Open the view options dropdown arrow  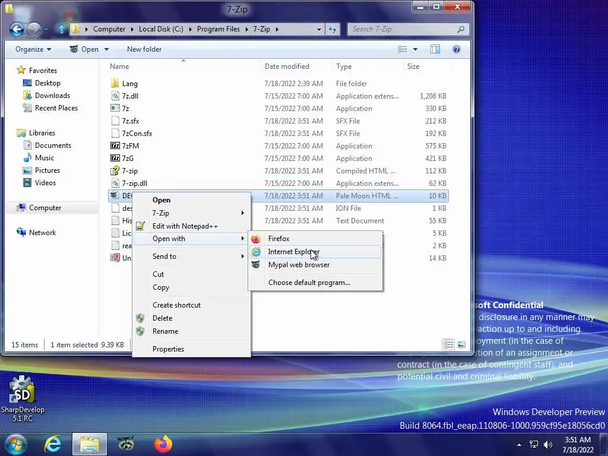coord(415,49)
